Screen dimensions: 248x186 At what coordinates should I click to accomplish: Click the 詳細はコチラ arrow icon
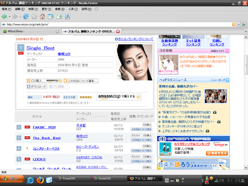(227, 51)
